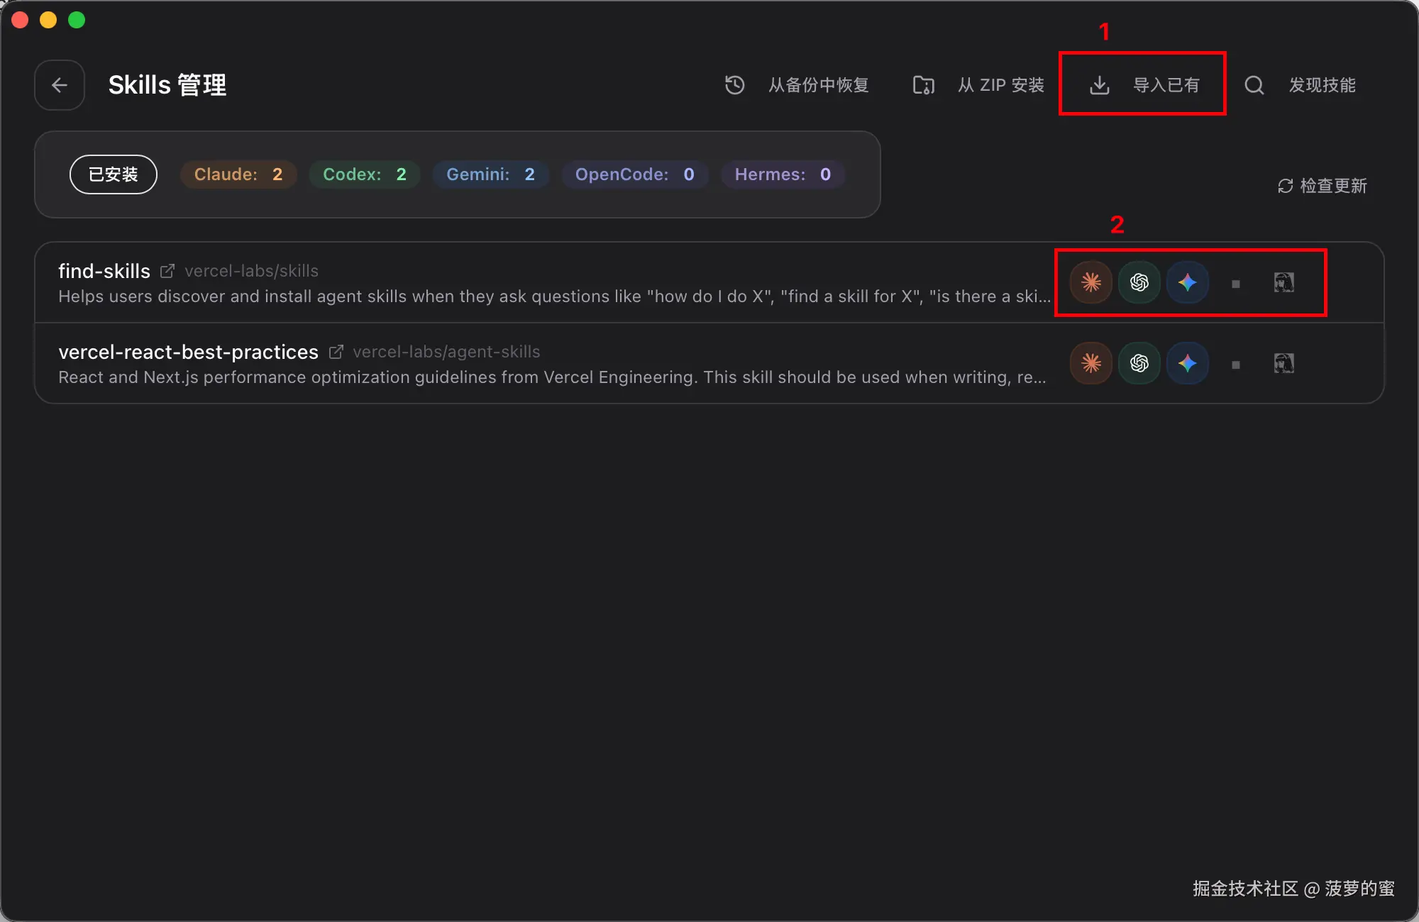Select the 已安装 installed tab

(114, 174)
